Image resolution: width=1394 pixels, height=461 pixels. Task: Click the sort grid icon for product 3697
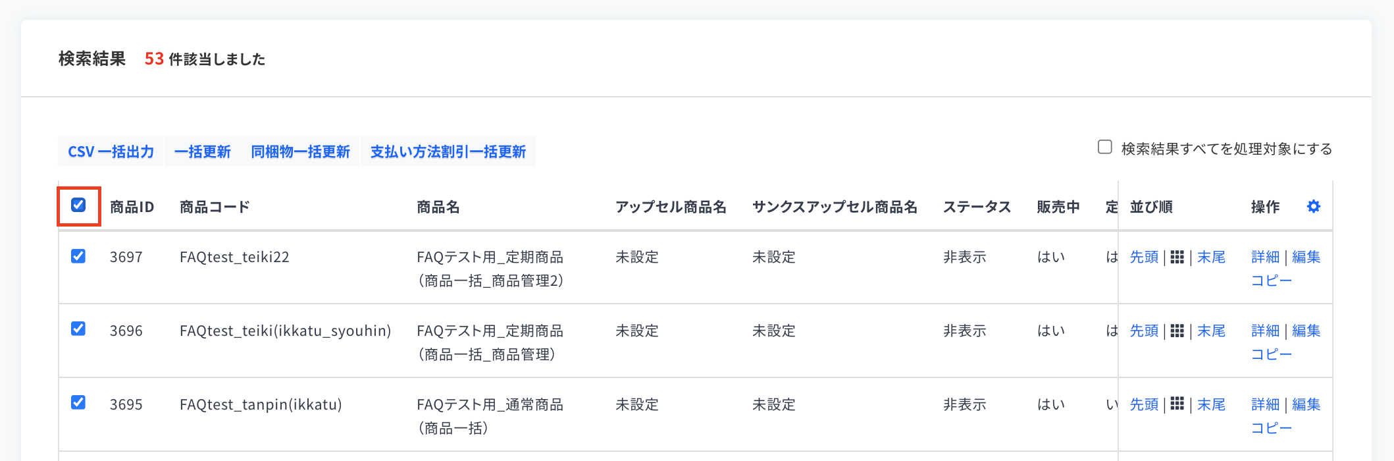point(1177,257)
